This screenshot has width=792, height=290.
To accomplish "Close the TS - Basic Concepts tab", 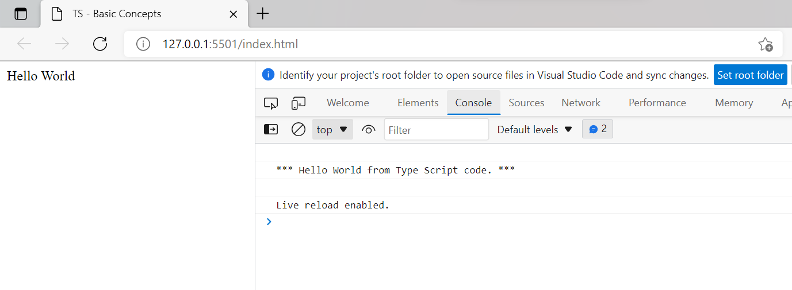I will (234, 14).
